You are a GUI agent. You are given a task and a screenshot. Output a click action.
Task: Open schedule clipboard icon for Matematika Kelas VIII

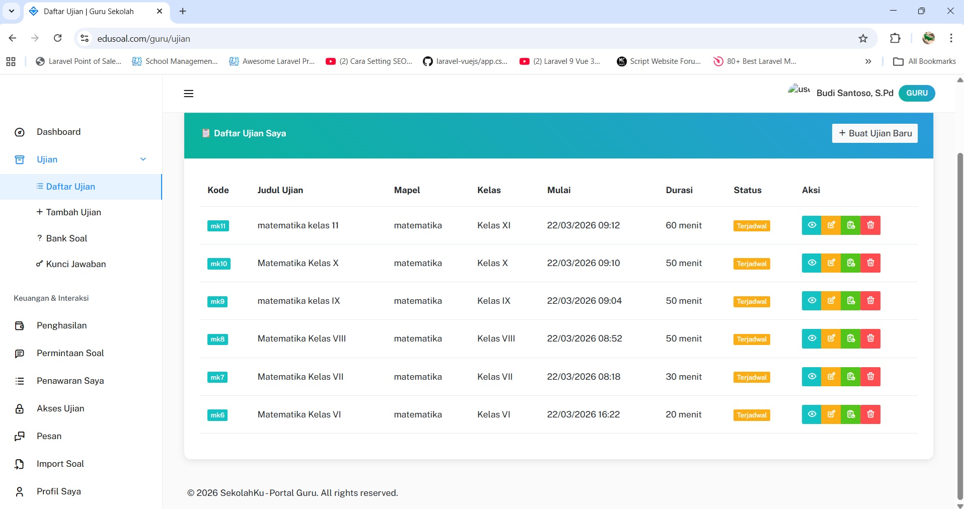point(851,338)
